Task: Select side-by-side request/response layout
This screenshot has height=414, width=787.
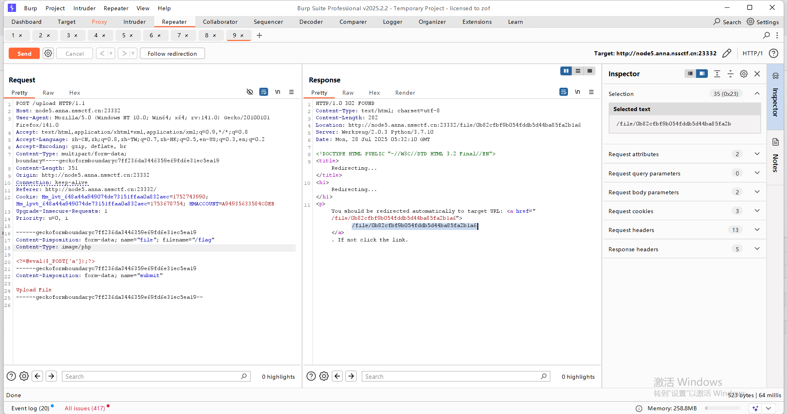Action: (566, 71)
